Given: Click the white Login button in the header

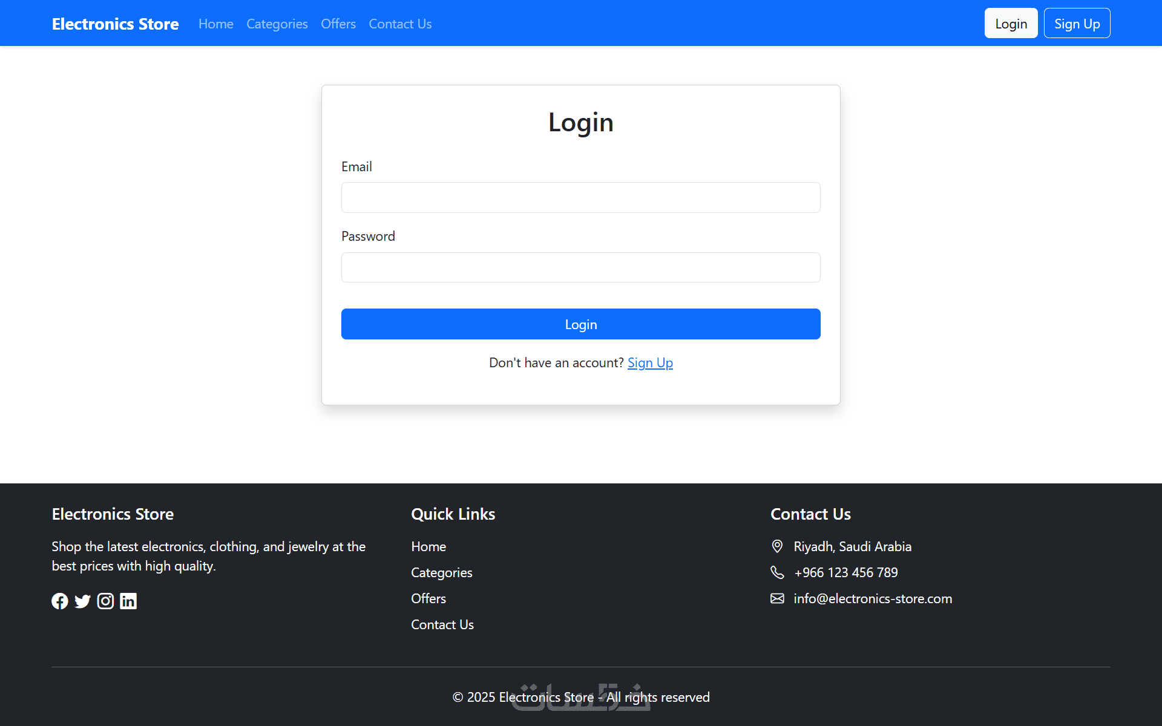Looking at the screenshot, I should coord(1011,24).
